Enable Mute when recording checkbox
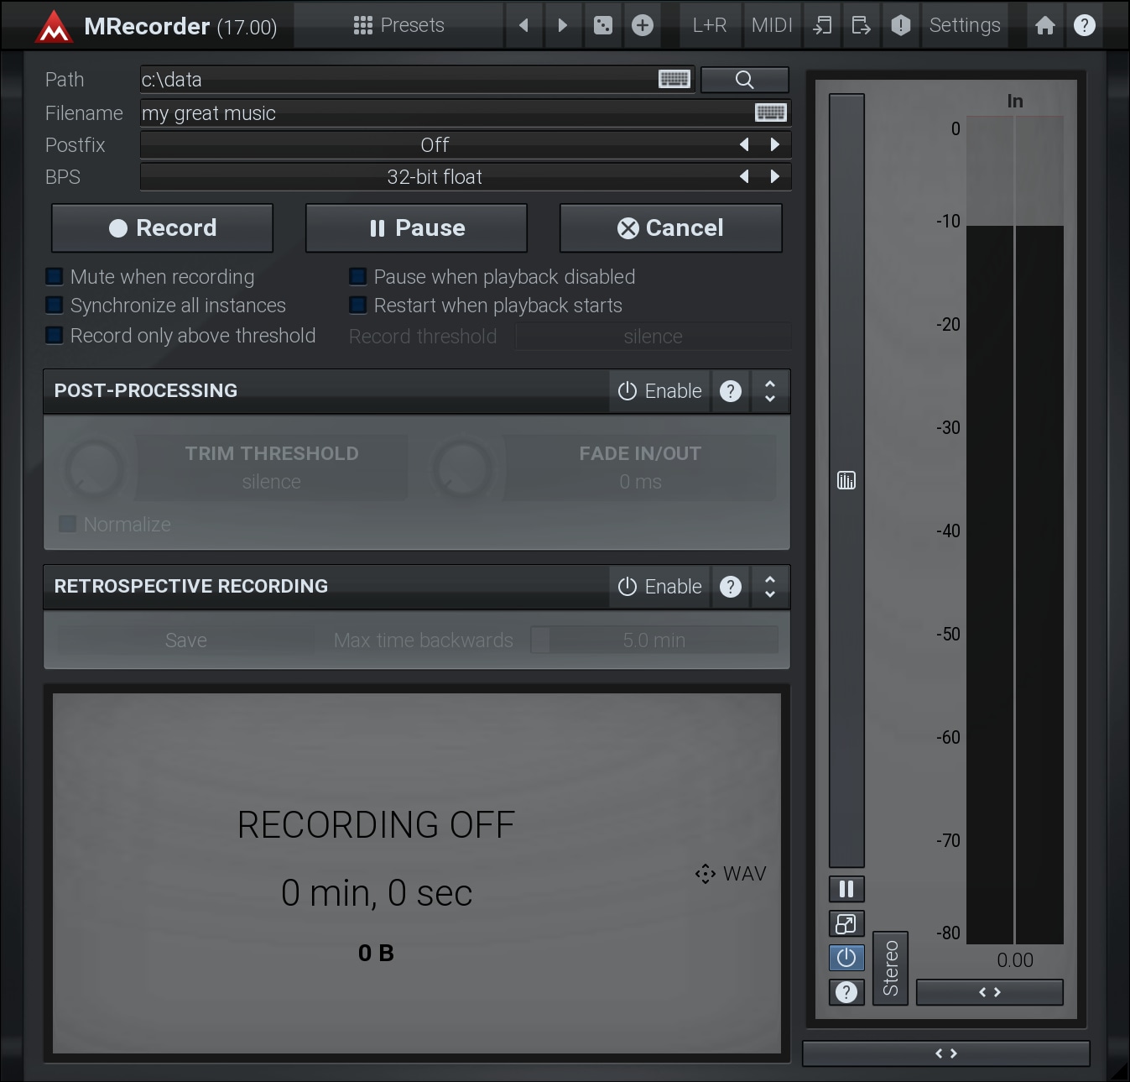The height and width of the screenshot is (1082, 1130). [x=55, y=277]
